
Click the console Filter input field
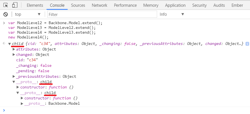(102, 14)
